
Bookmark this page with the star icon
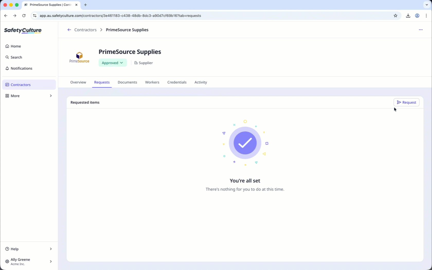tap(395, 16)
